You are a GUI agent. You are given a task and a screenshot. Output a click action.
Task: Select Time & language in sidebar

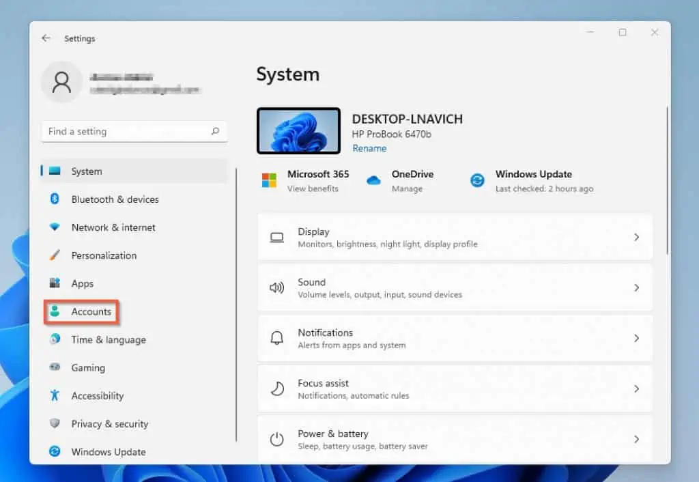(x=109, y=339)
